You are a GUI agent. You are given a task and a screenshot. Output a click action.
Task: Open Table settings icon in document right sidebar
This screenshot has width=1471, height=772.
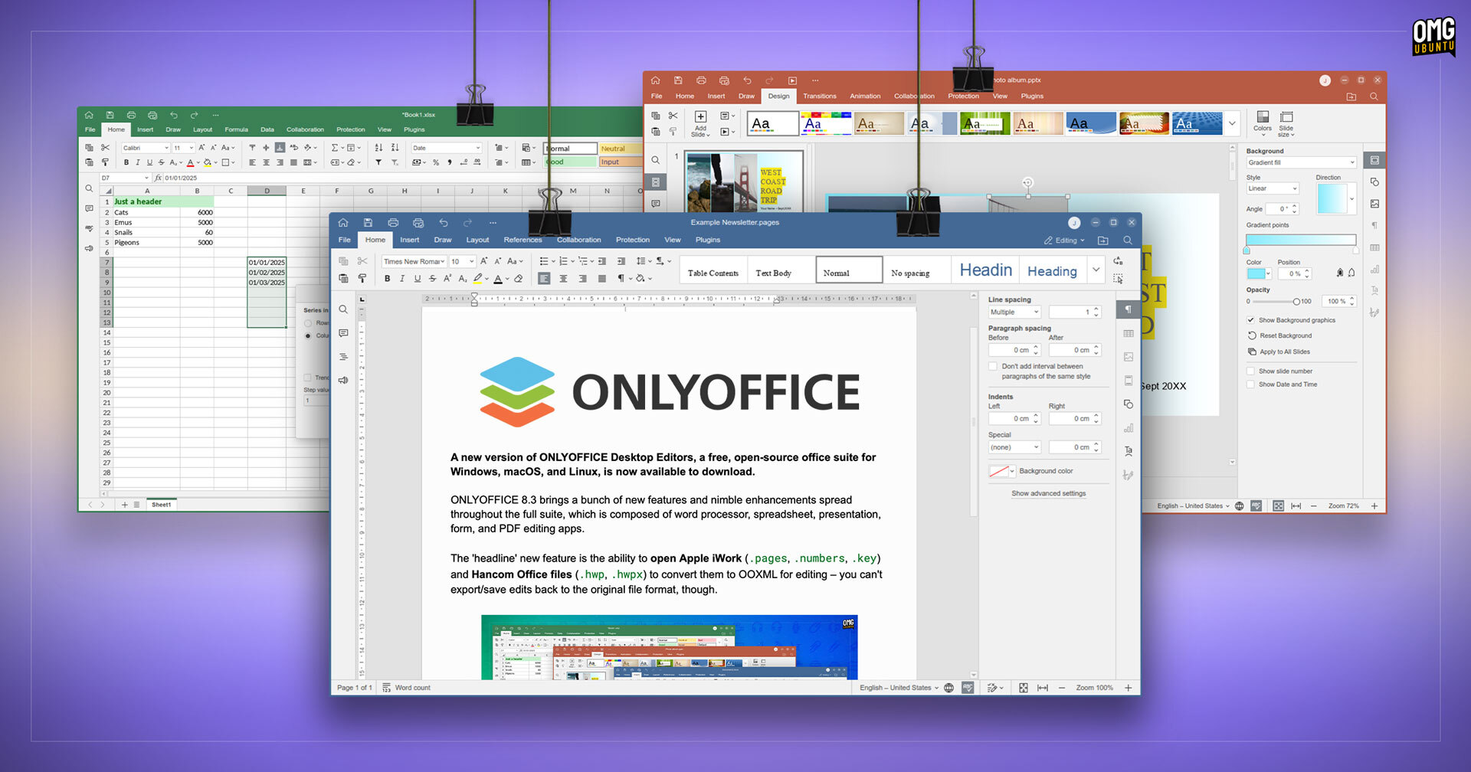tap(1129, 333)
